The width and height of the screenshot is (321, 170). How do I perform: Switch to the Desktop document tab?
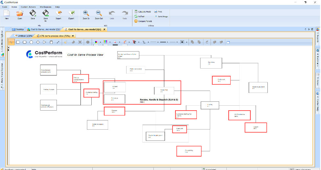coord(18,30)
